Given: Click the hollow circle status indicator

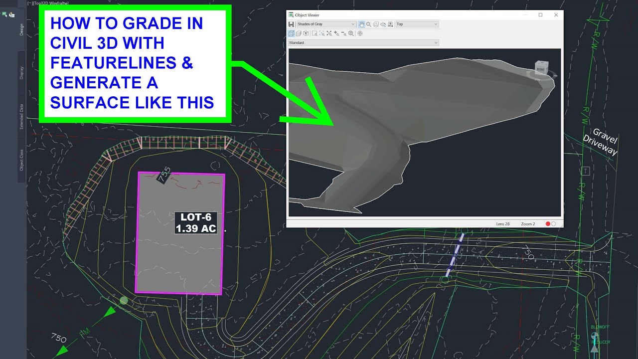Looking at the screenshot, I should pyautogui.click(x=553, y=224).
